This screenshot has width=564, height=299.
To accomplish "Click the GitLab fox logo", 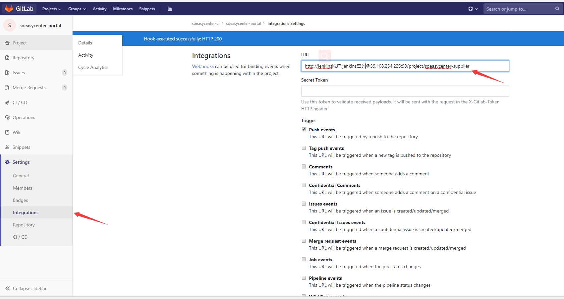I will [x=9, y=9].
